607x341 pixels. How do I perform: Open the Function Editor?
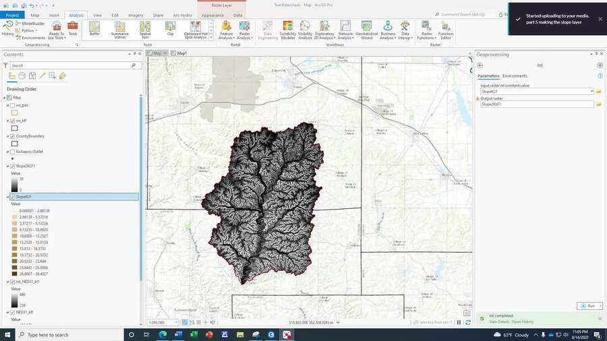tap(446, 30)
